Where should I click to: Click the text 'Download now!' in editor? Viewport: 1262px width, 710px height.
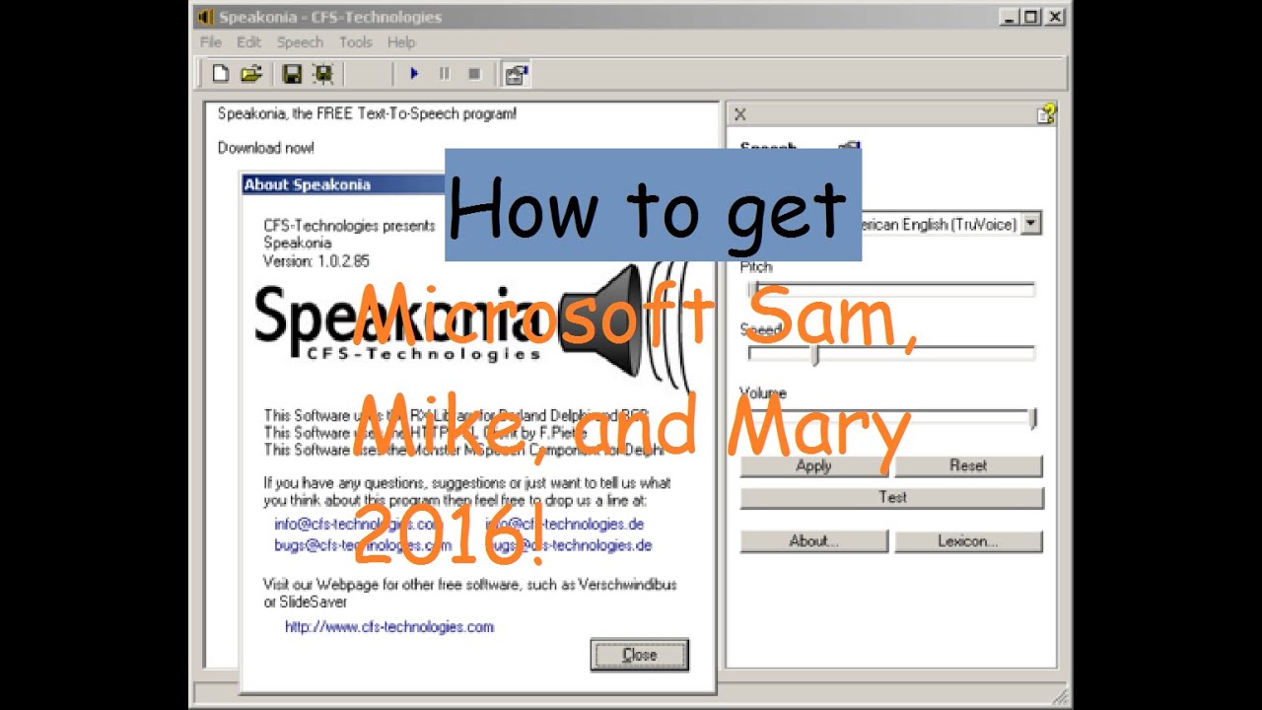coord(266,148)
